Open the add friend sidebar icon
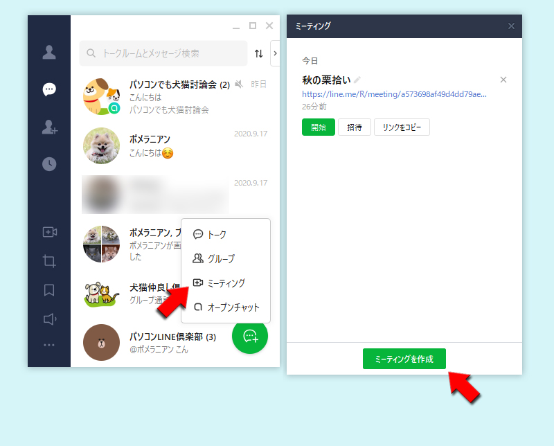 tap(49, 127)
